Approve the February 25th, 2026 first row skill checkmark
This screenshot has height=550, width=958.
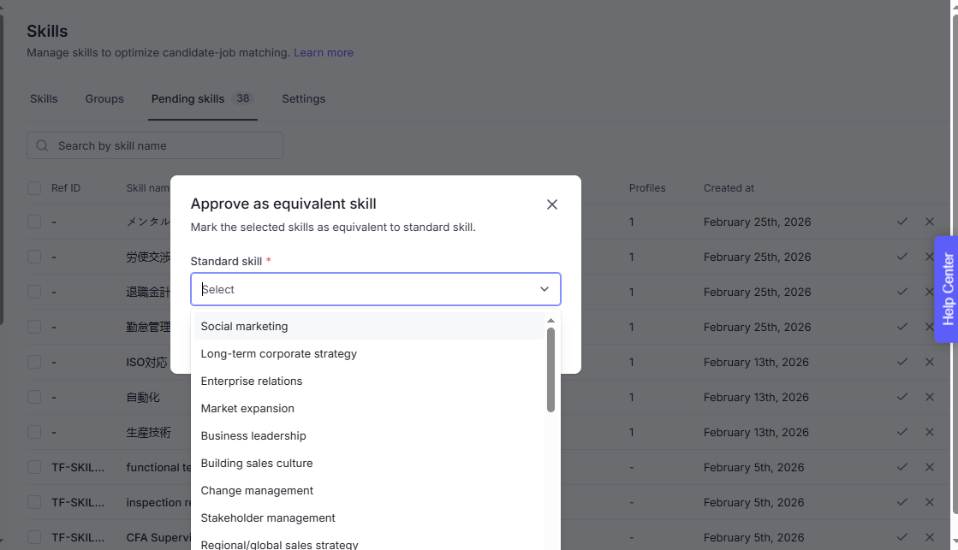pyautogui.click(x=901, y=222)
